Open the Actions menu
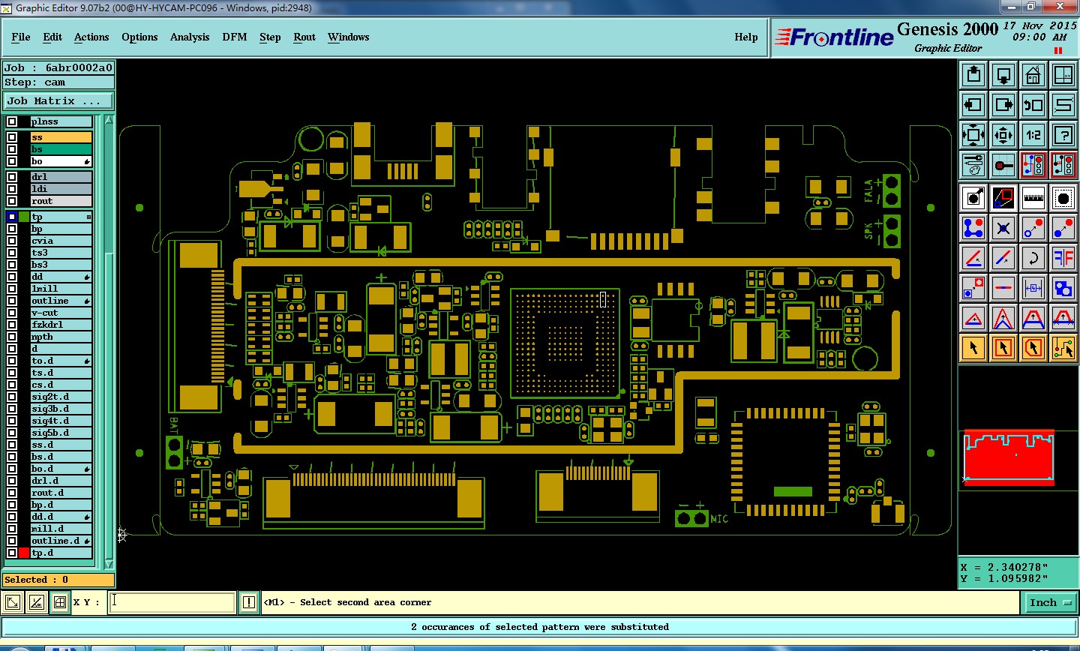This screenshot has width=1080, height=651. tap(91, 37)
